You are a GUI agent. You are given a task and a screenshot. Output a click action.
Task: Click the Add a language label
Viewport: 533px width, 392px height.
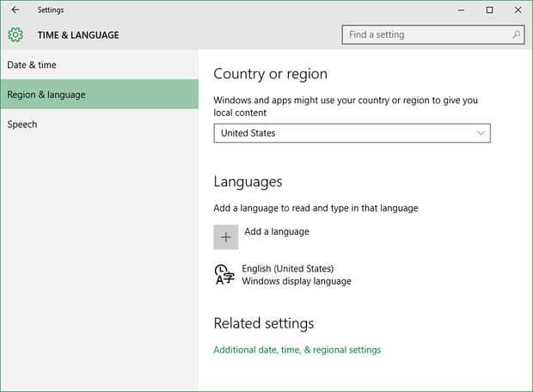277,232
